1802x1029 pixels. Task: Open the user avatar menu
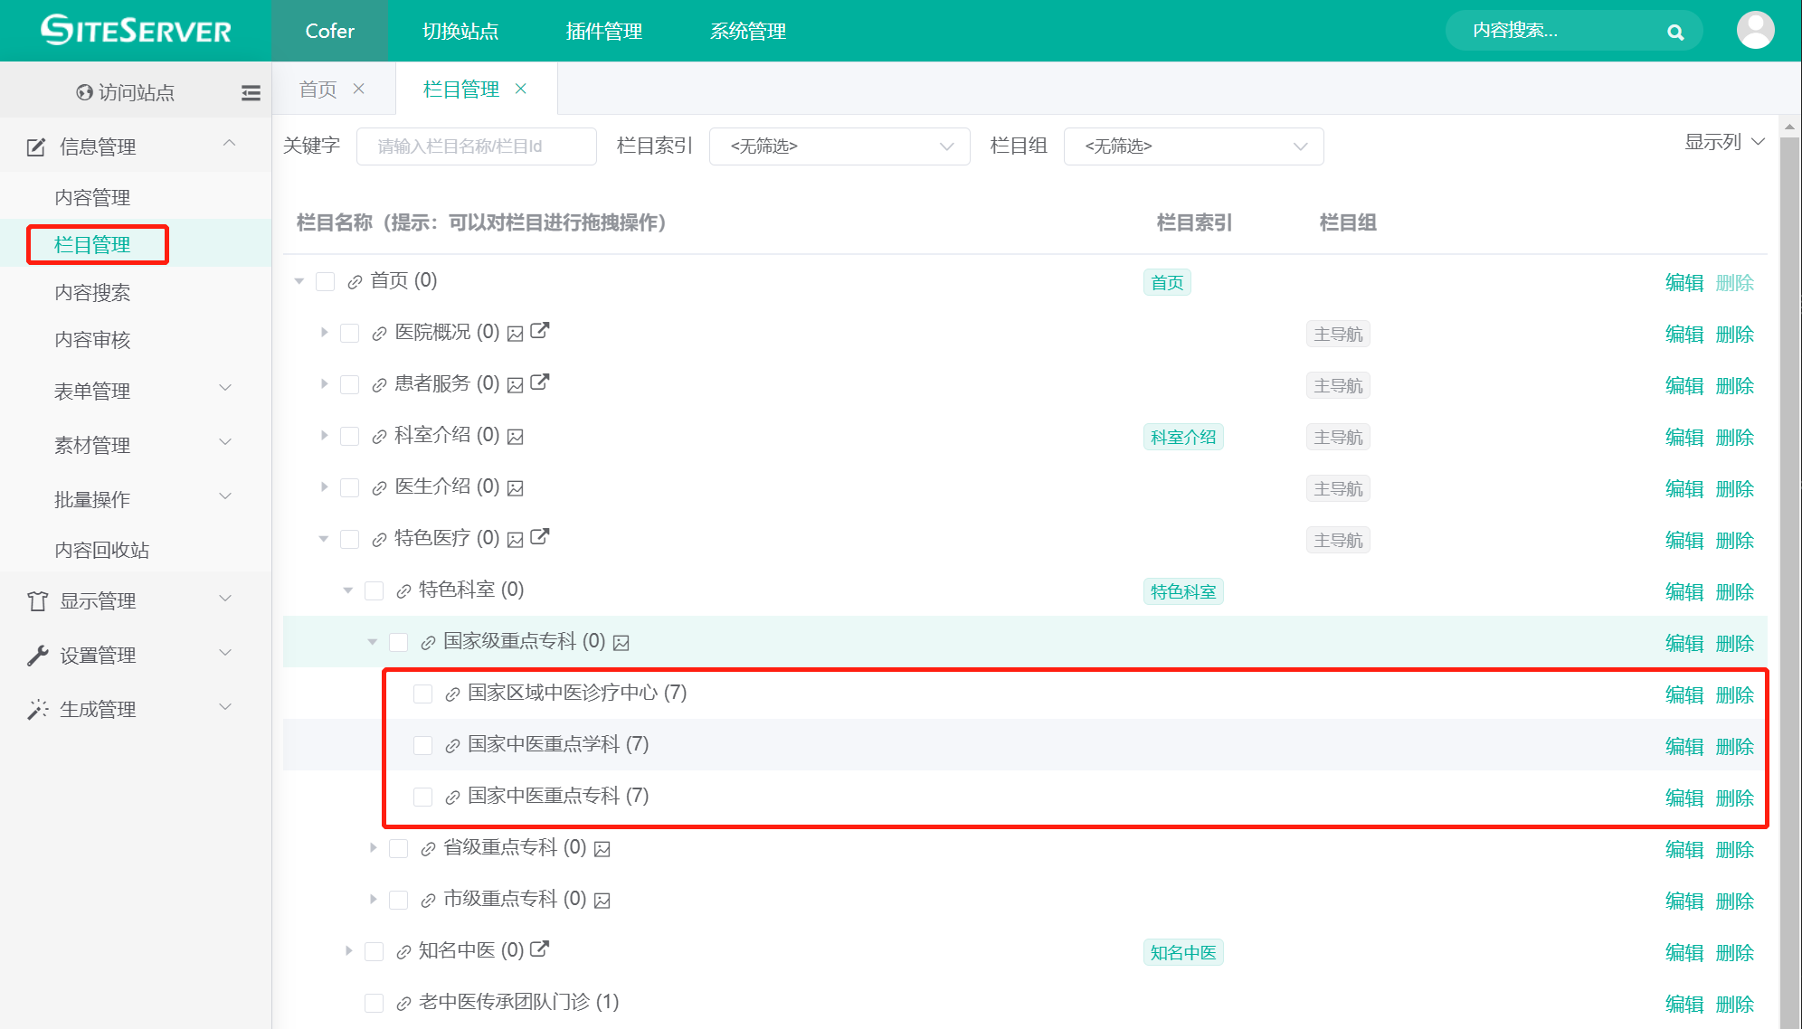pyautogui.click(x=1755, y=31)
